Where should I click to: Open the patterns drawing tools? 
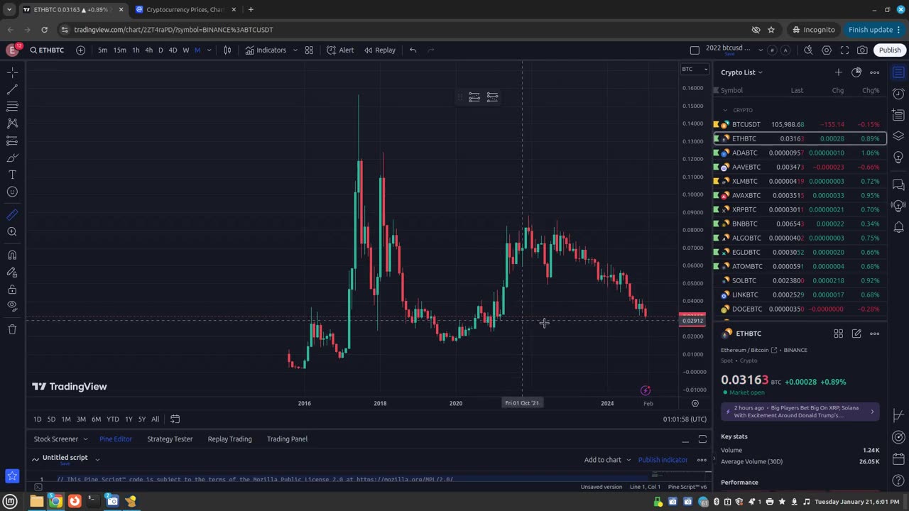12,123
